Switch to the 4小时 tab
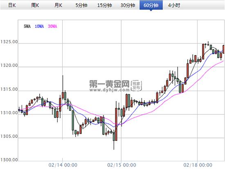Image resolution: width=225 pixels, height=169 pixels. tap(174, 5)
